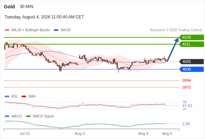Click the Jul 31 date axis label

point(25,133)
